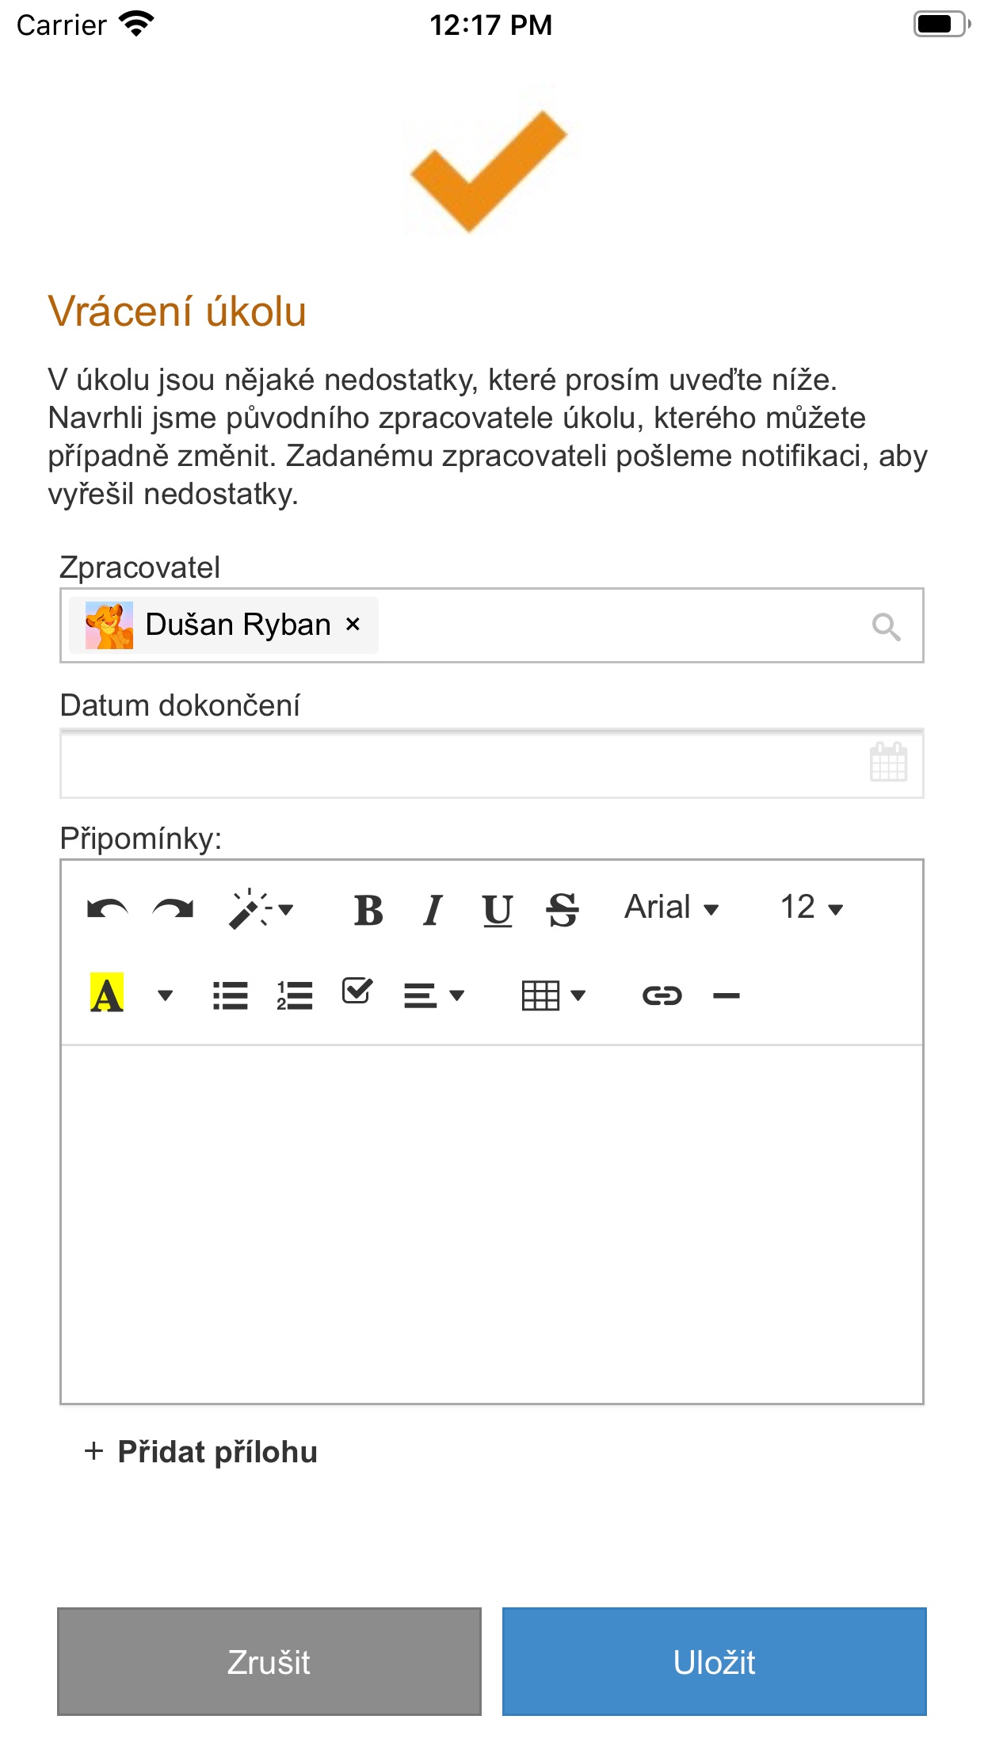The width and height of the screenshot is (984, 1750).
Task: Expand the text color options arrow
Action: 165,995
